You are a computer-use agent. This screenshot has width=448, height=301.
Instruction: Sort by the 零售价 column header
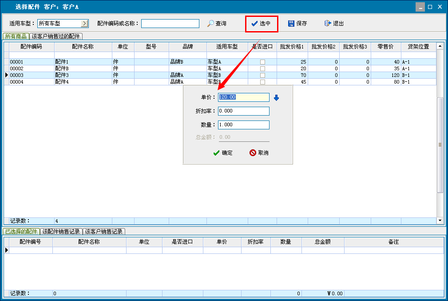point(385,47)
